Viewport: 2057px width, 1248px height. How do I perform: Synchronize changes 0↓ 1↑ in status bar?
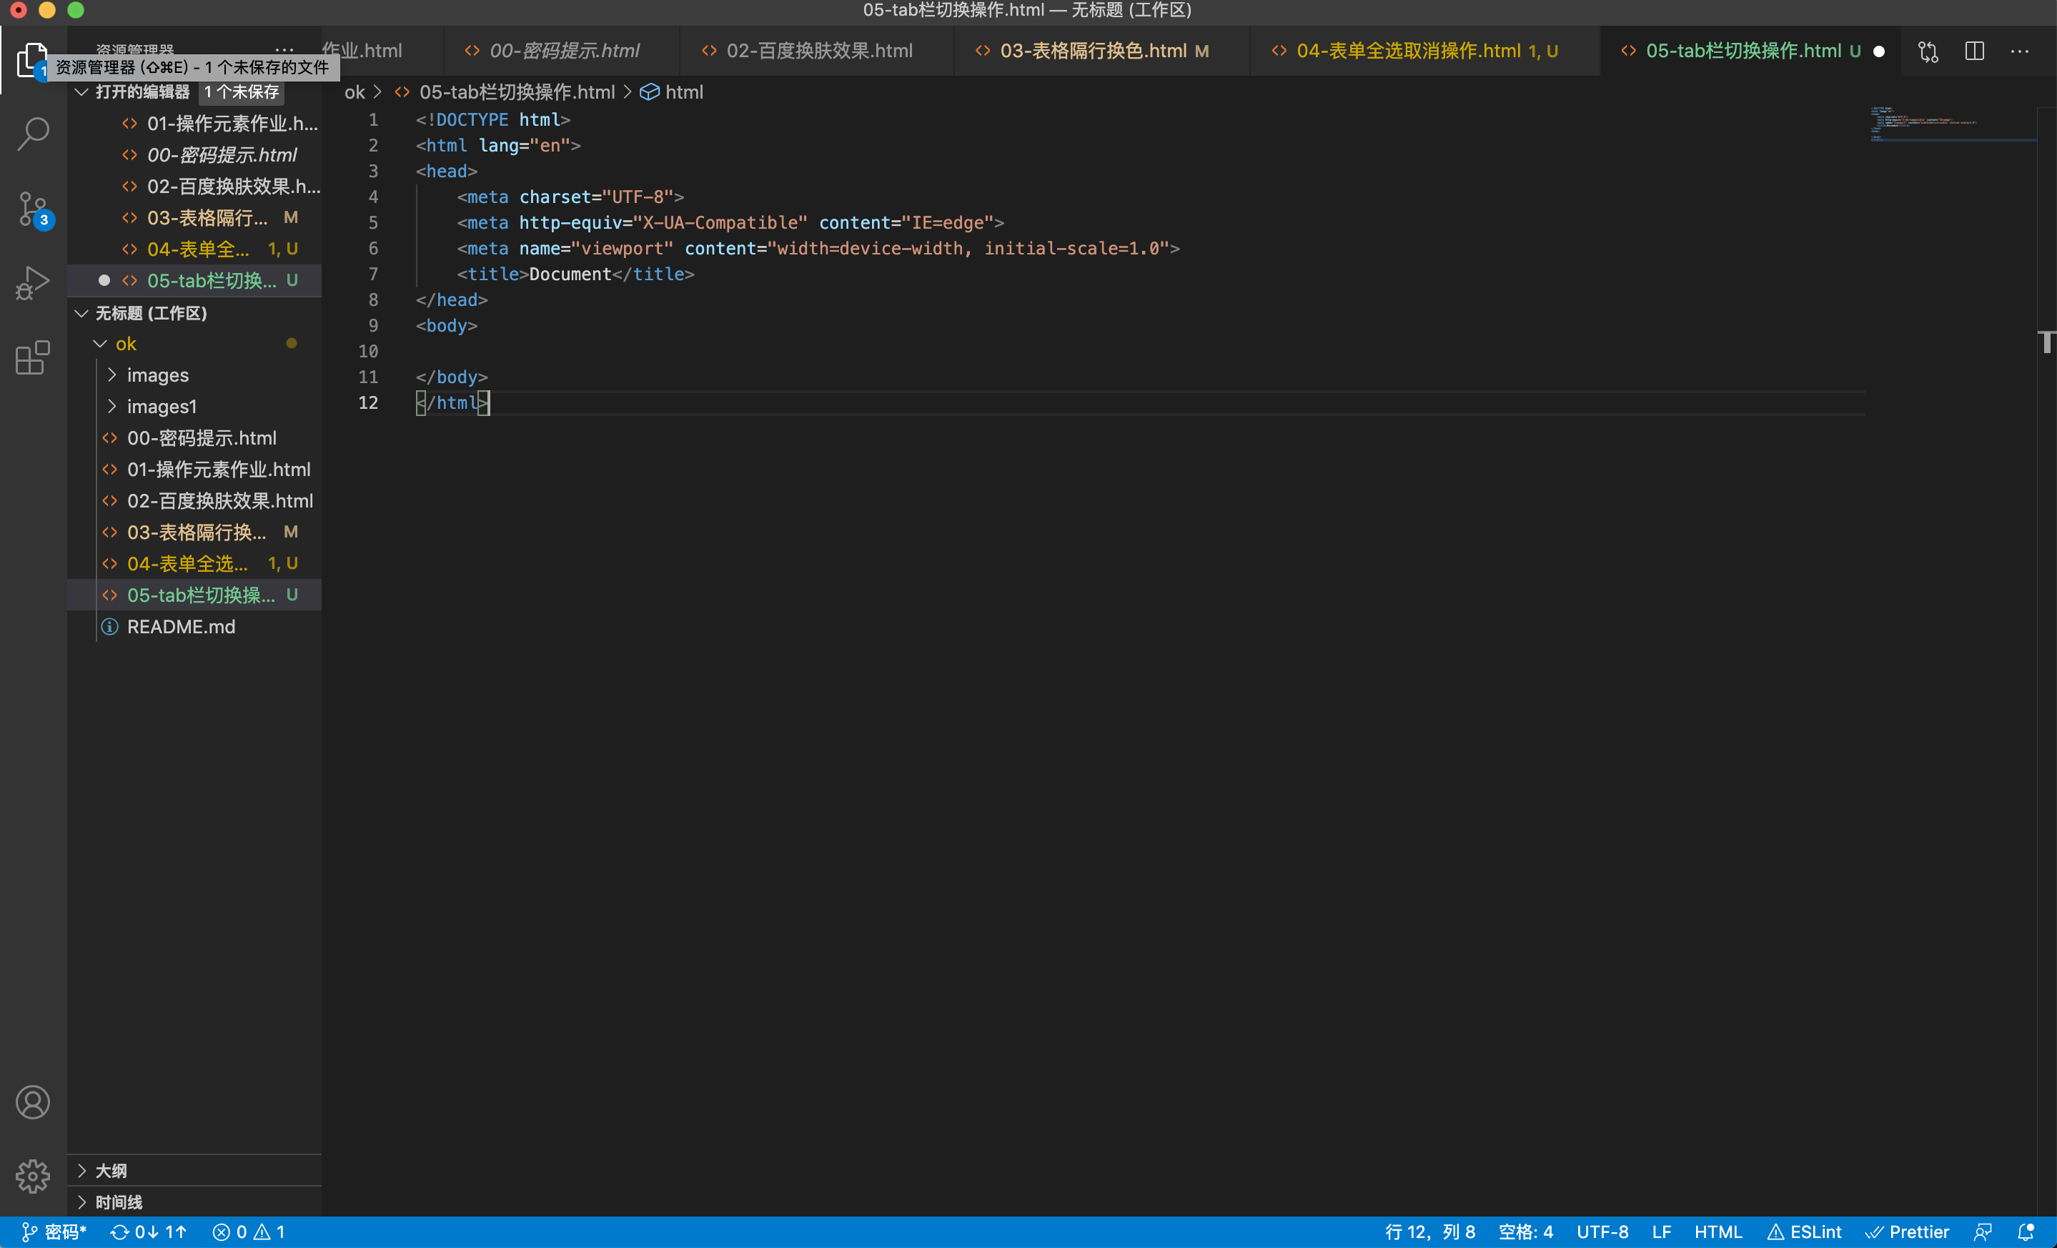tap(149, 1232)
